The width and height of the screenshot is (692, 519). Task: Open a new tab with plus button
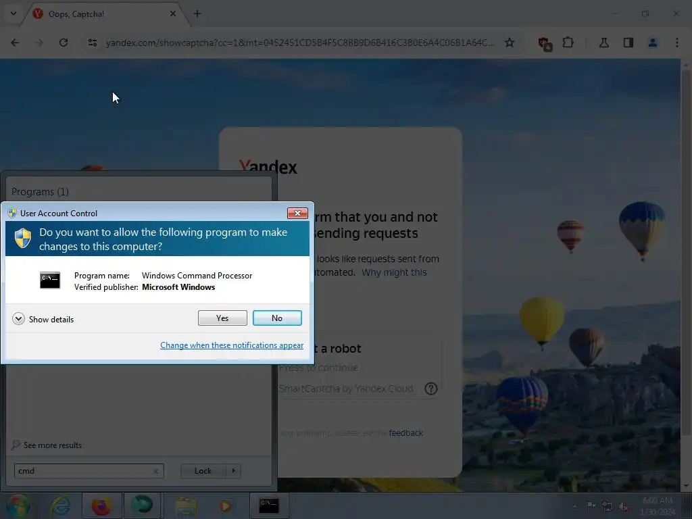coord(197,14)
